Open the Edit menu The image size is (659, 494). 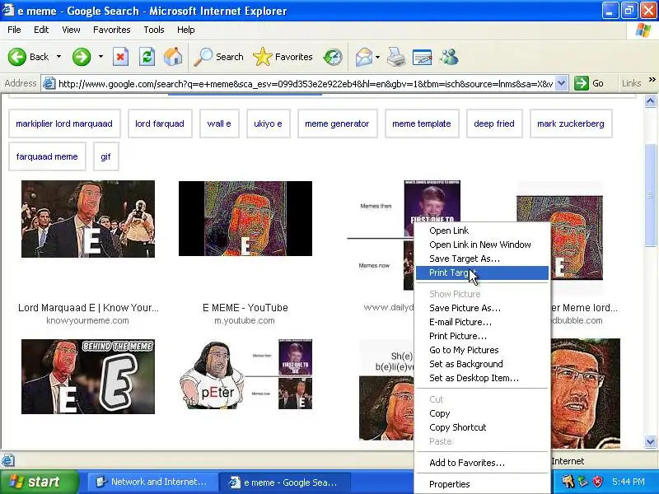point(41,30)
